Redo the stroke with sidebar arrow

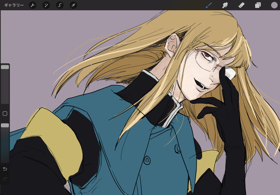tap(5, 179)
